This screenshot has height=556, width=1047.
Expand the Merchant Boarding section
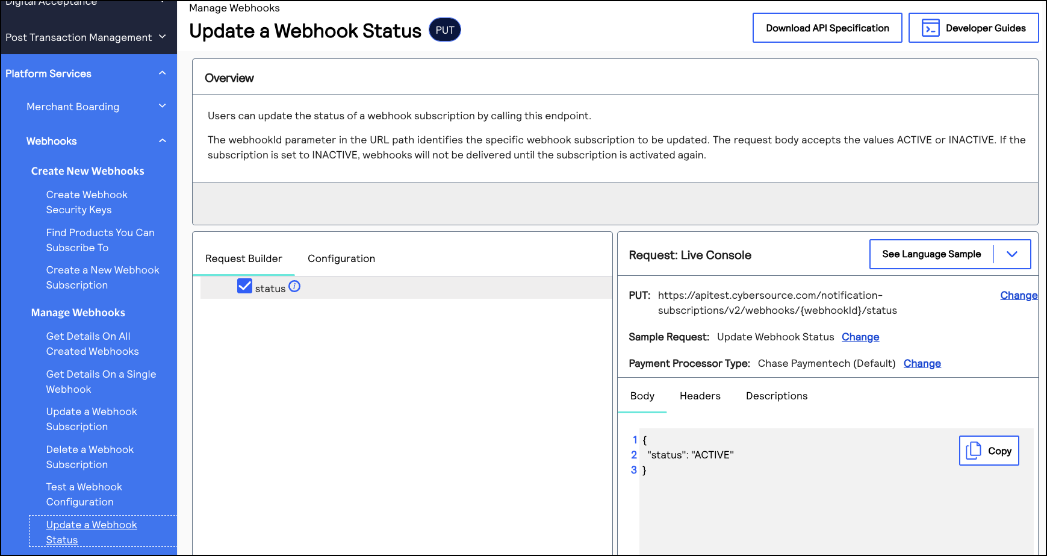click(x=161, y=105)
